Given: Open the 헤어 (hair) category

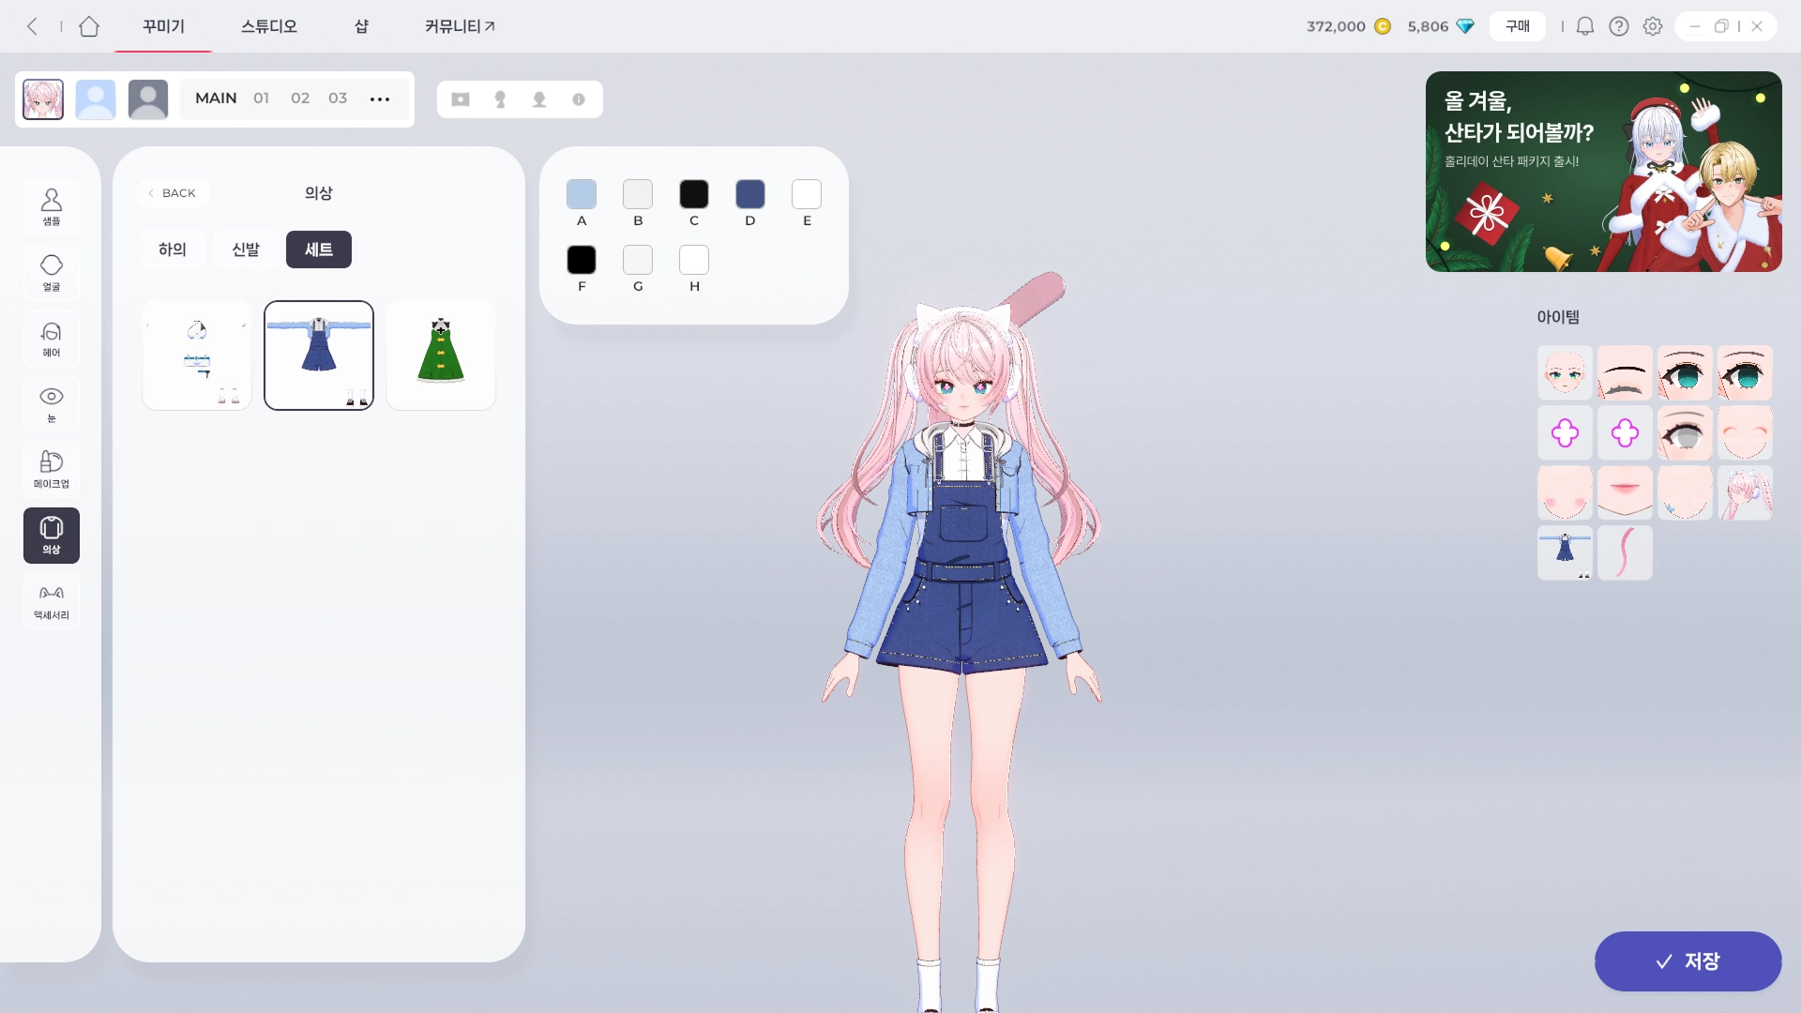Looking at the screenshot, I should click(x=52, y=339).
